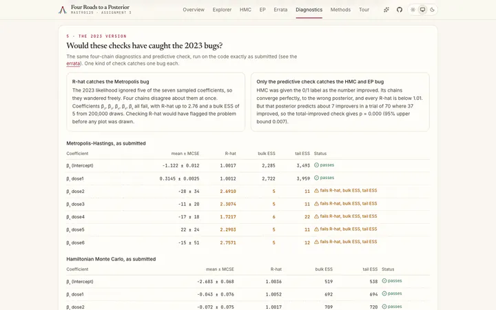Click tail ESS value 22
The width and height of the screenshot is (496, 310).
(307, 217)
